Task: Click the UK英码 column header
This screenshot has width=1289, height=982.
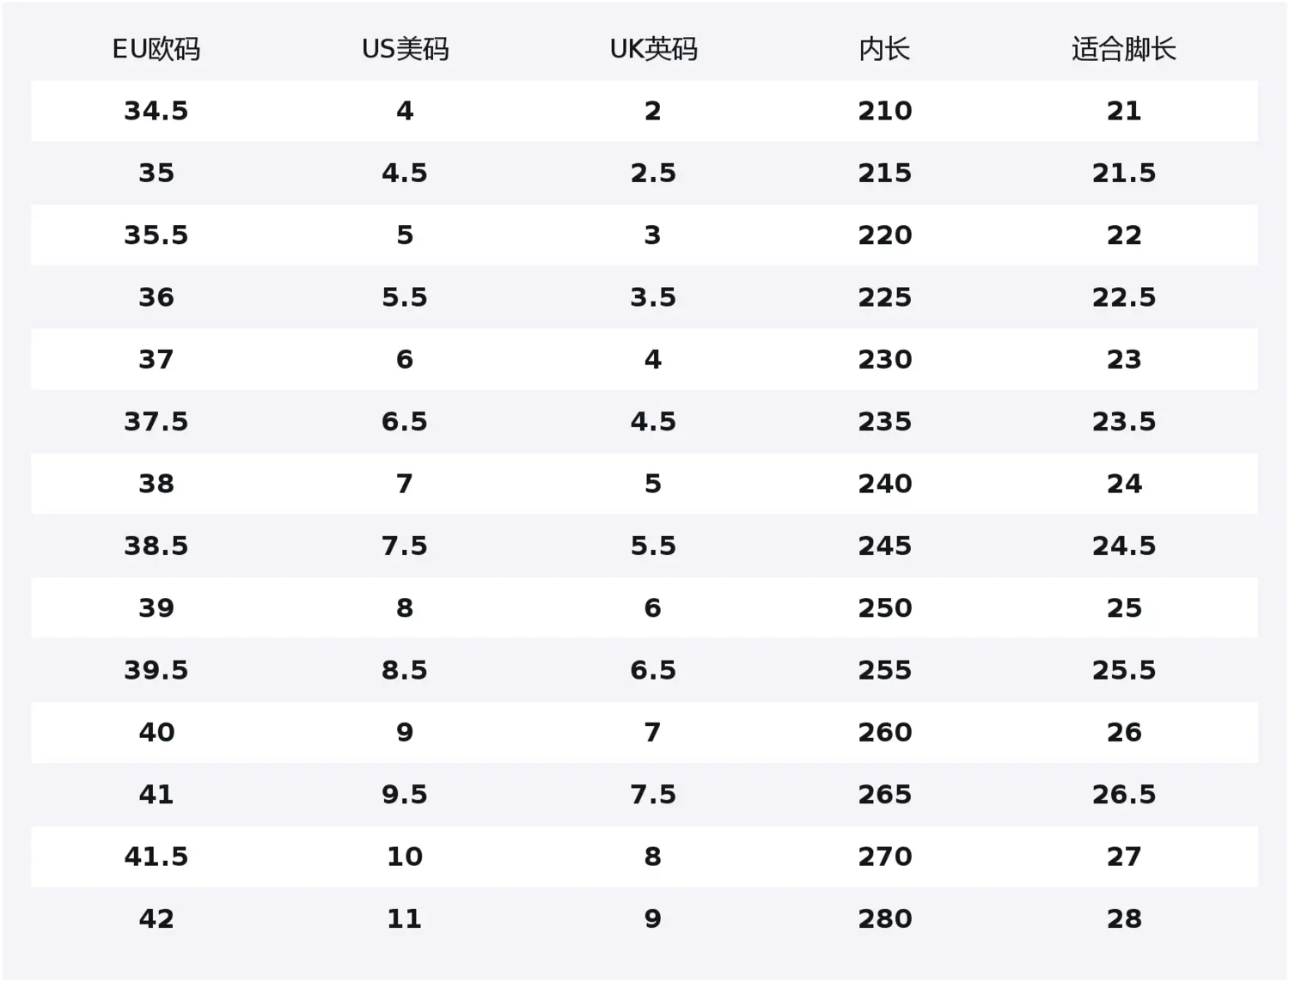Action: [x=653, y=50]
